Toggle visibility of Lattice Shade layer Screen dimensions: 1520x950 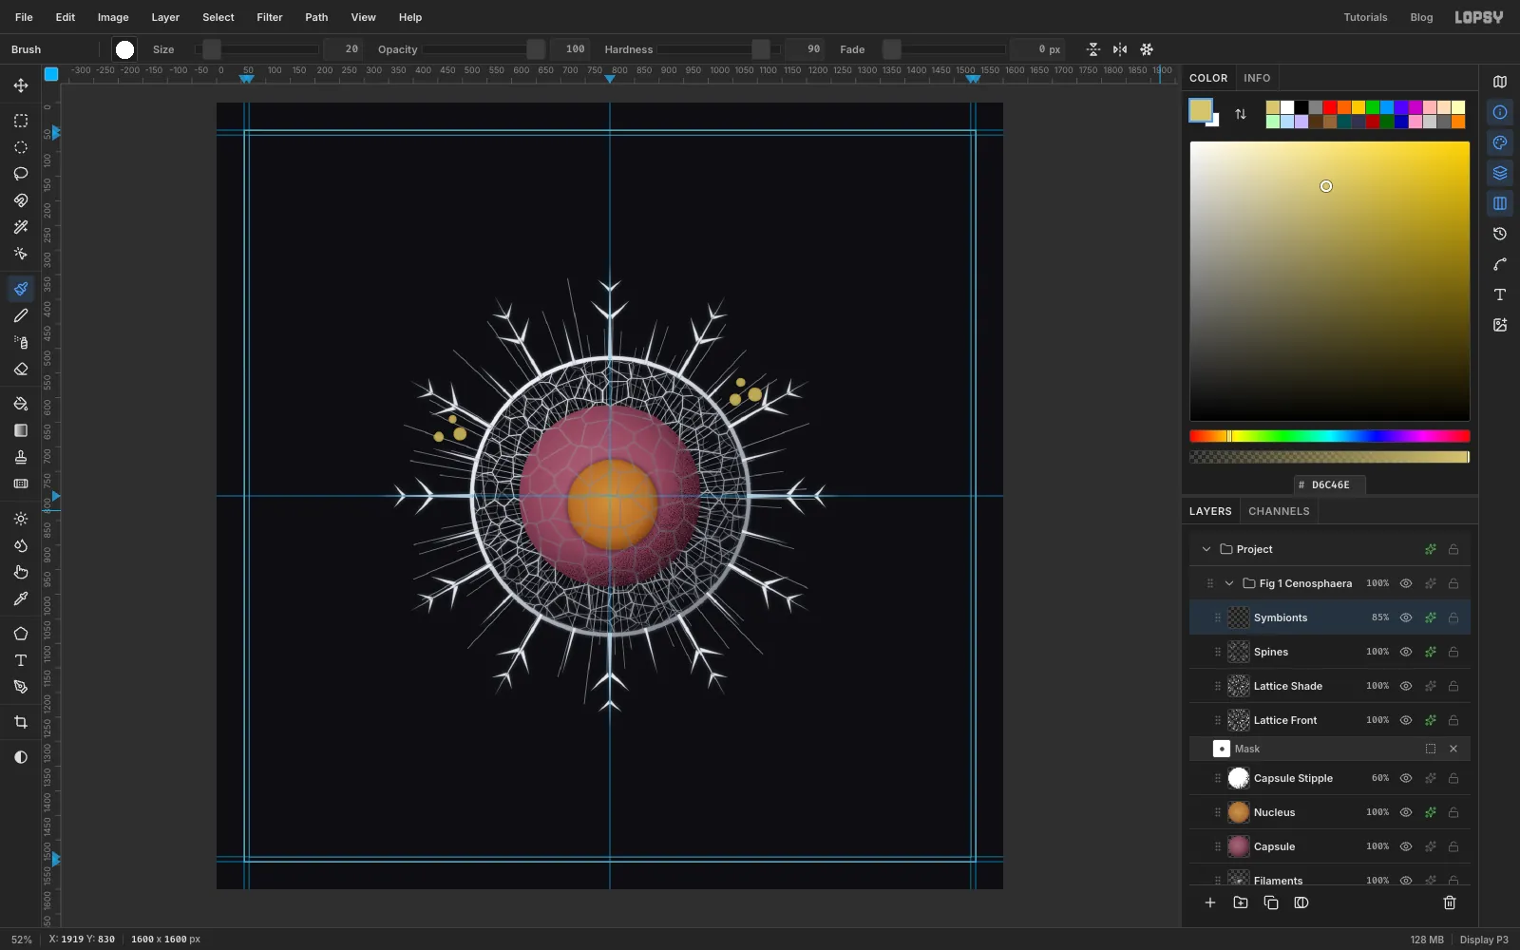(1406, 686)
